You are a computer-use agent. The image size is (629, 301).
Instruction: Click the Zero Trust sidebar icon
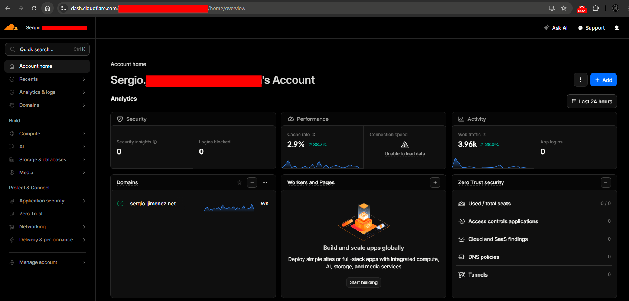(12, 214)
